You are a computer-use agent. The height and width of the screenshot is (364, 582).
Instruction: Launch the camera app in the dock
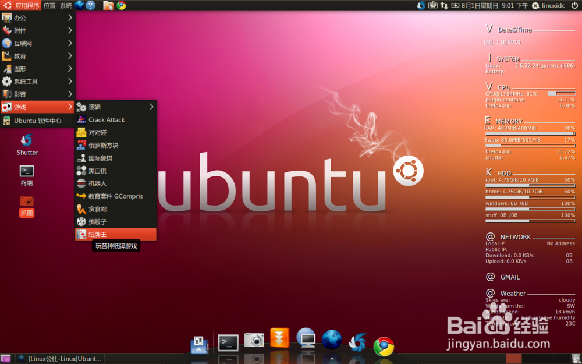(254, 340)
